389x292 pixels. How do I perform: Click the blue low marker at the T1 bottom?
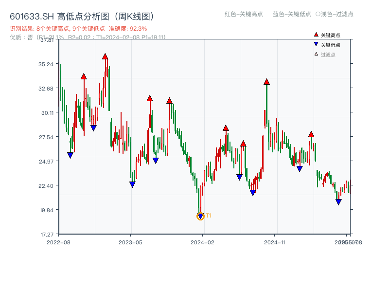tap(200, 216)
